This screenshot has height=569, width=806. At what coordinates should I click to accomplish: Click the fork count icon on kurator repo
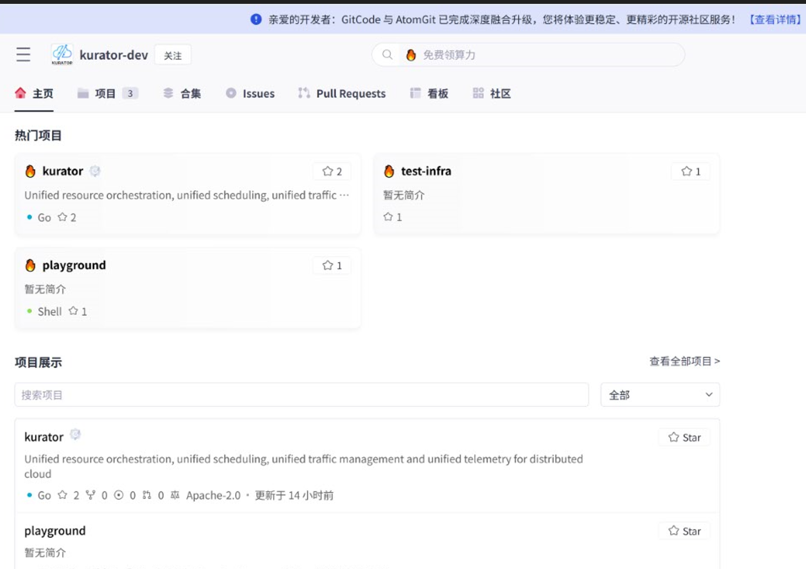tap(91, 495)
